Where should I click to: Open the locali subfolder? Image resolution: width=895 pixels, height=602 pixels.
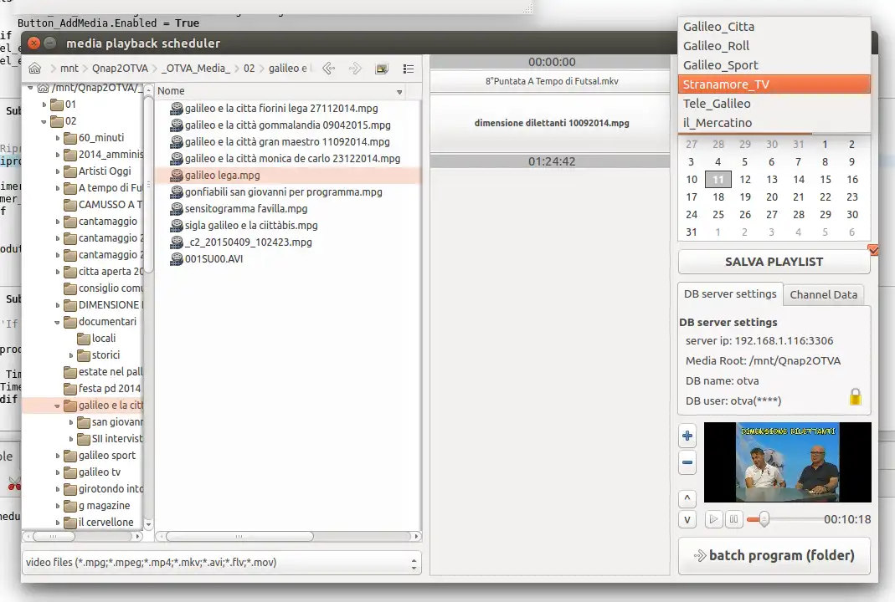click(103, 339)
